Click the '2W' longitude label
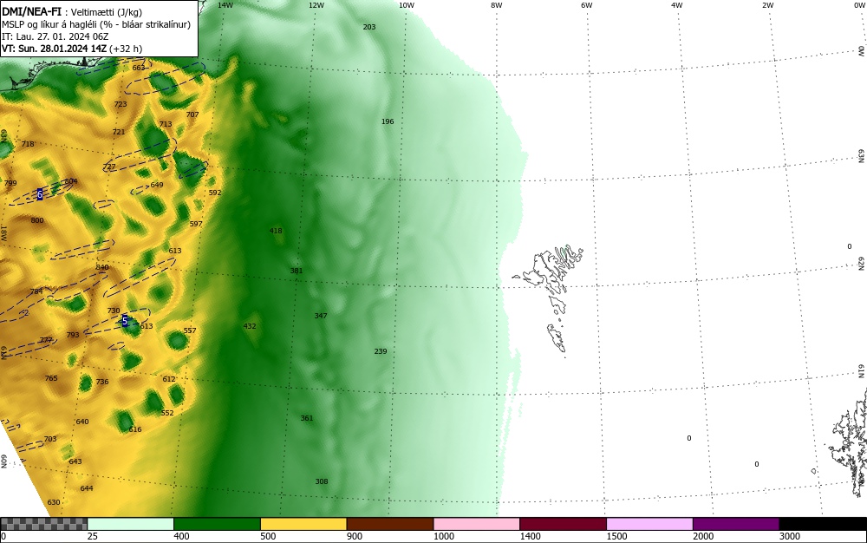Viewport: 867px width, 543px height. (767, 5)
